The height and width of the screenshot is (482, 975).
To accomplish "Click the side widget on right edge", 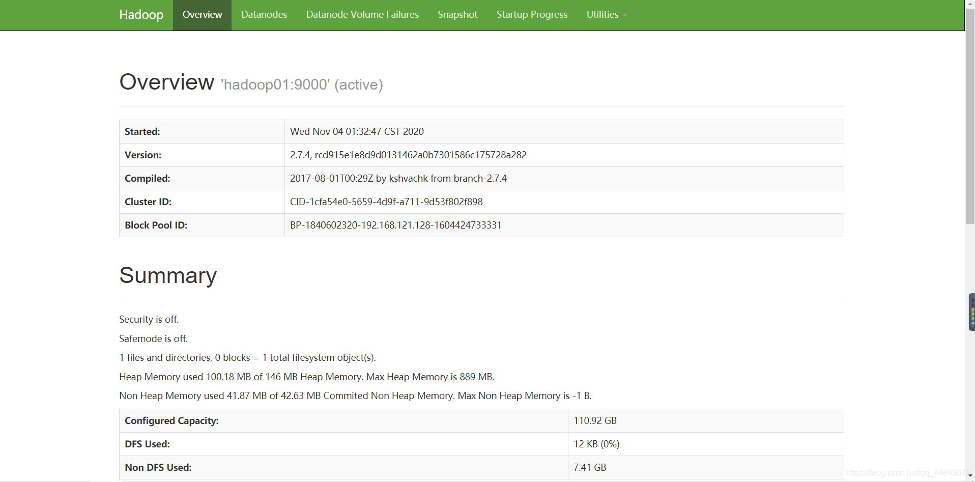I will tap(972, 312).
